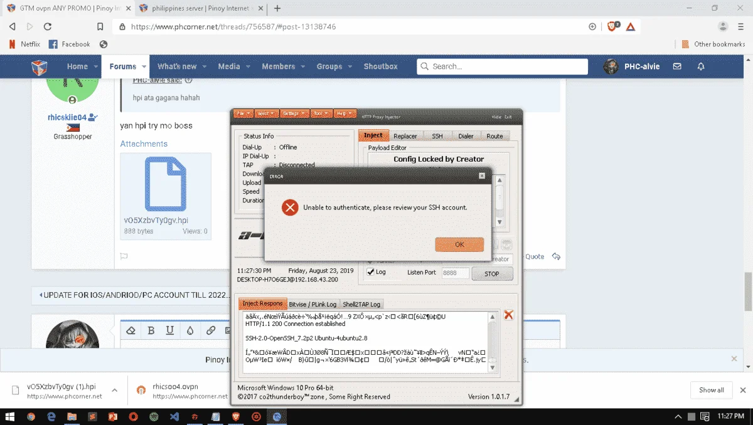Switch to the Replacer tab

(x=405, y=136)
